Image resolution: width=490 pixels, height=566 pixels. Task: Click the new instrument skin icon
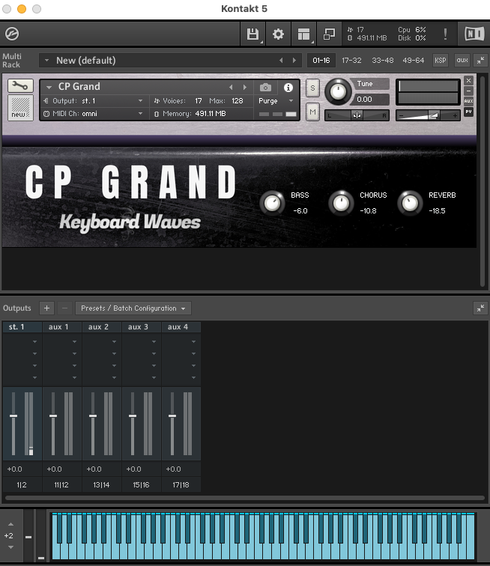click(x=20, y=108)
